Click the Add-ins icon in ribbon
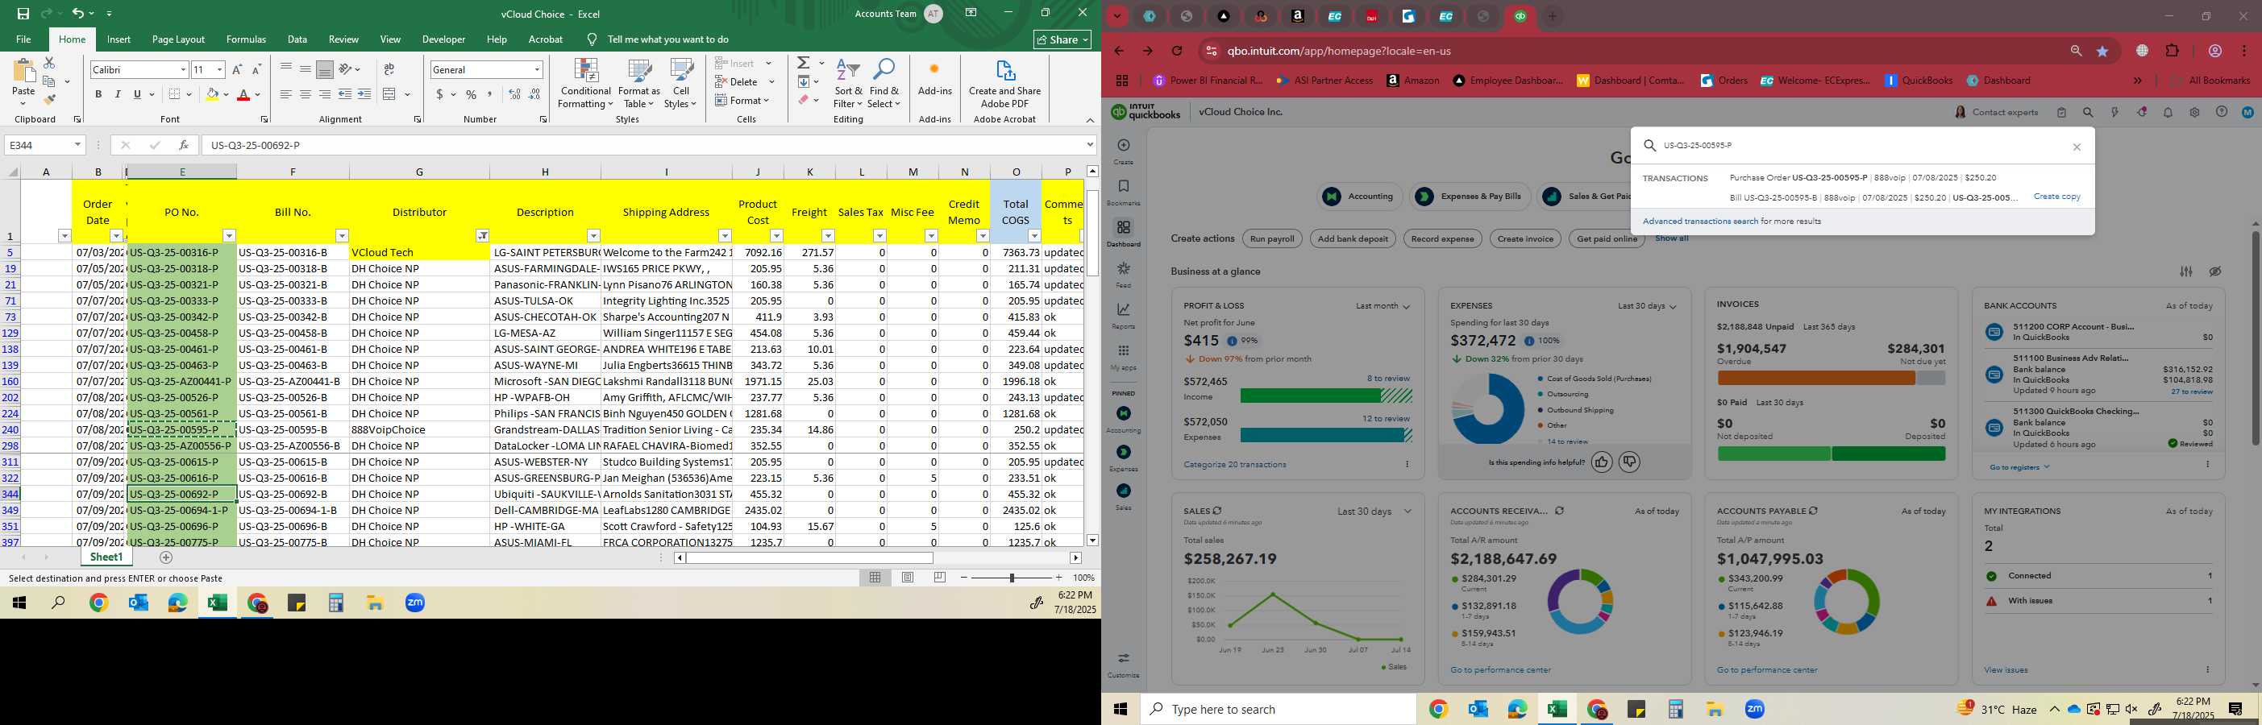Viewport: 2262px width, 725px height. coord(934,77)
